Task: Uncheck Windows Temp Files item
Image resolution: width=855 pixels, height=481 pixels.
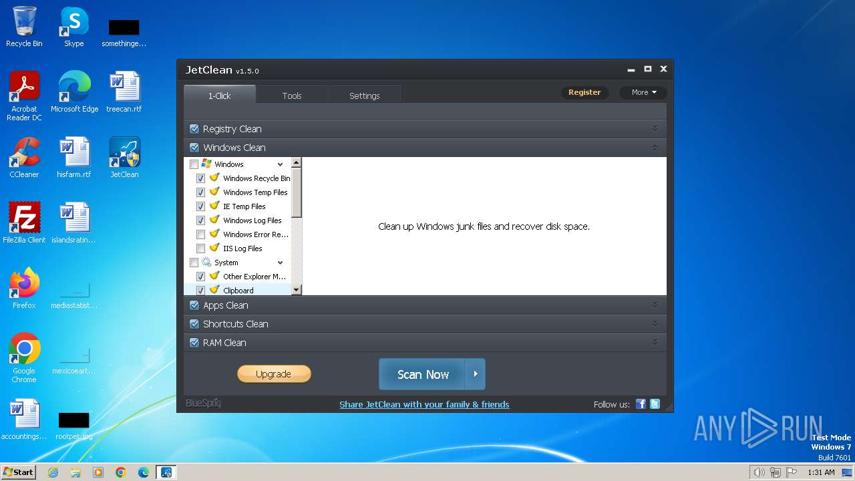Action: tap(200, 192)
